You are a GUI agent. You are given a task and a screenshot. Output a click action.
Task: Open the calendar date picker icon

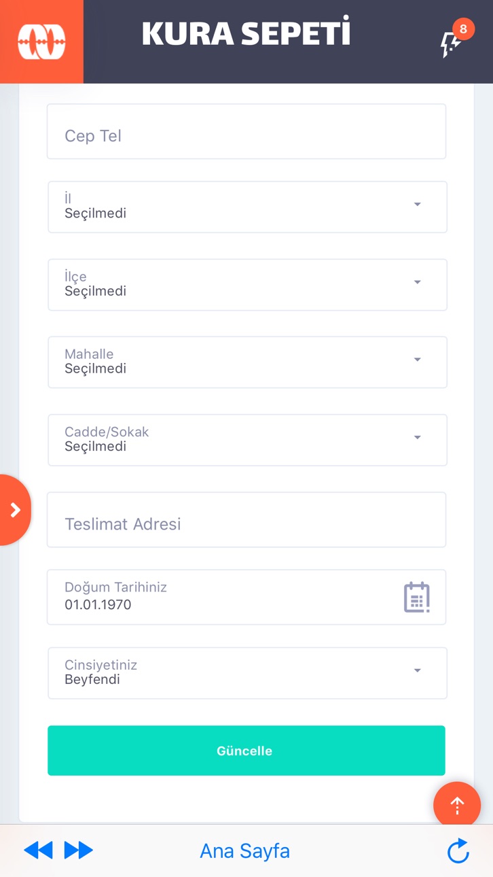[x=417, y=597]
